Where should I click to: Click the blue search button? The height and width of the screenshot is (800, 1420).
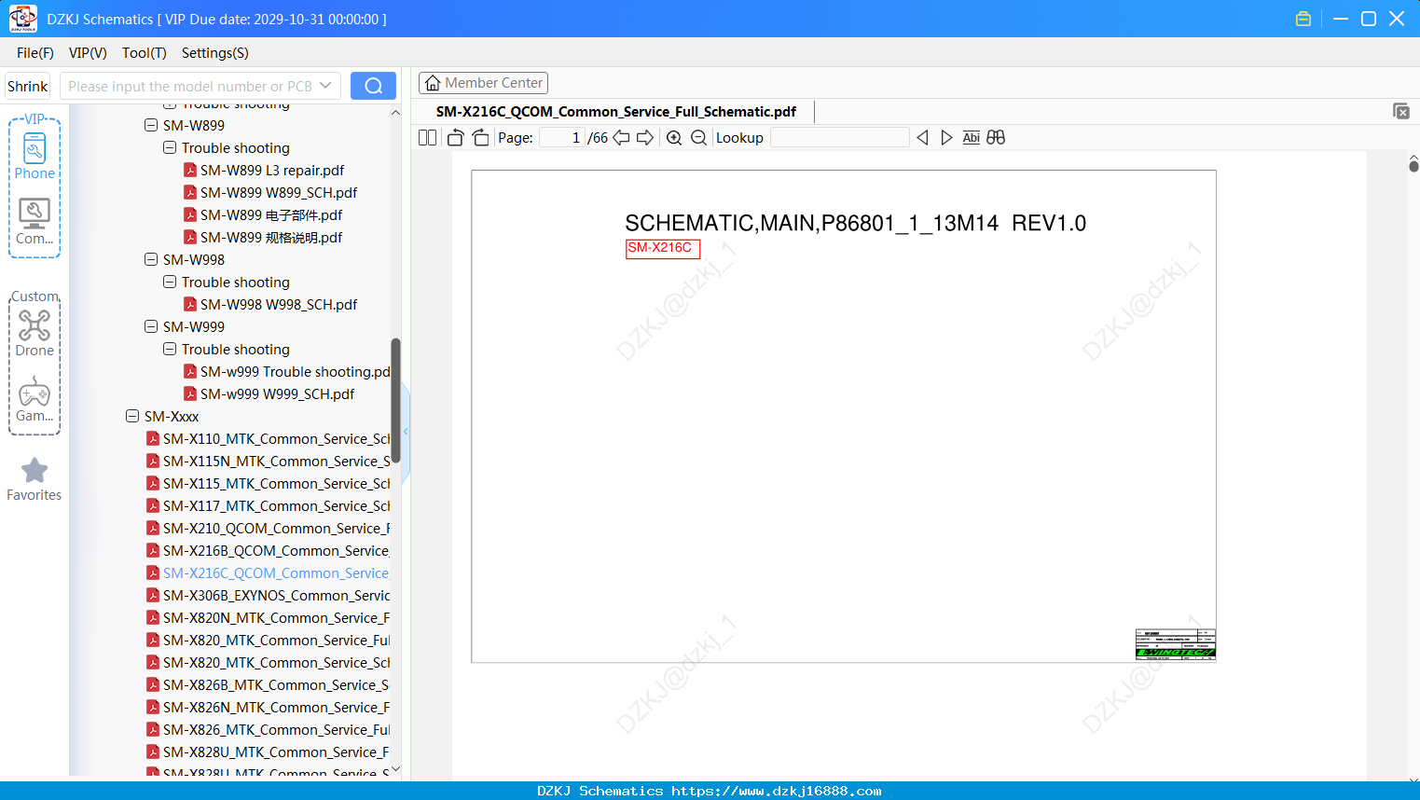coord(373,86)
